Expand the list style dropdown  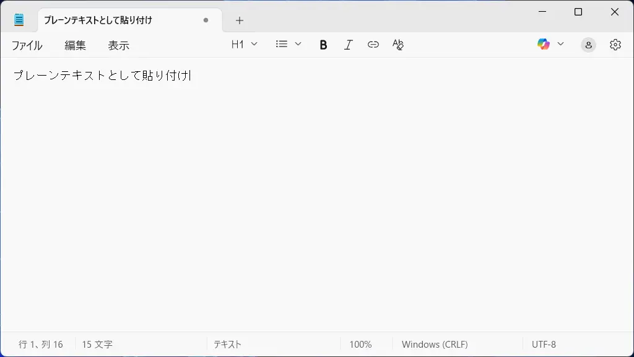point(289,45)
